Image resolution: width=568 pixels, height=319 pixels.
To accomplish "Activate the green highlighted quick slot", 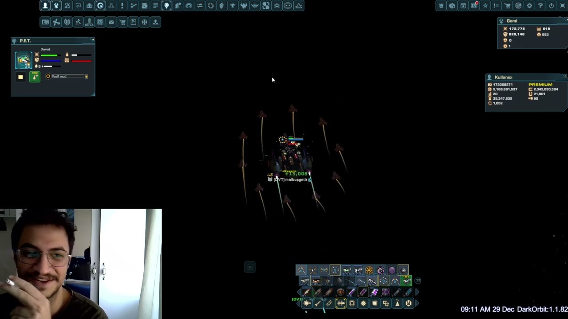I will (x=406, y=280).
